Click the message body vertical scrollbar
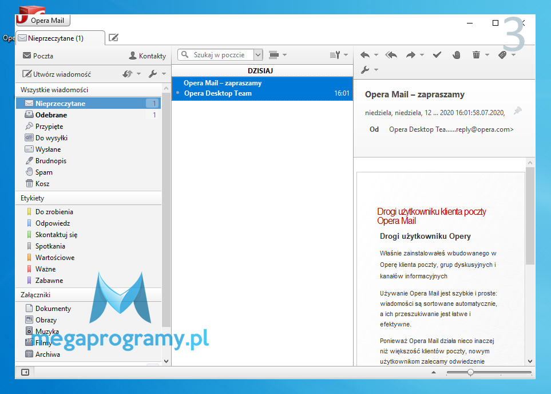551x394 pixels. coord(530,216)
